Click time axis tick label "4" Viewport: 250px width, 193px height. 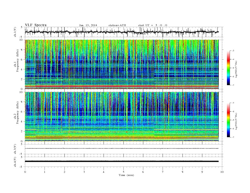(104, 172)
